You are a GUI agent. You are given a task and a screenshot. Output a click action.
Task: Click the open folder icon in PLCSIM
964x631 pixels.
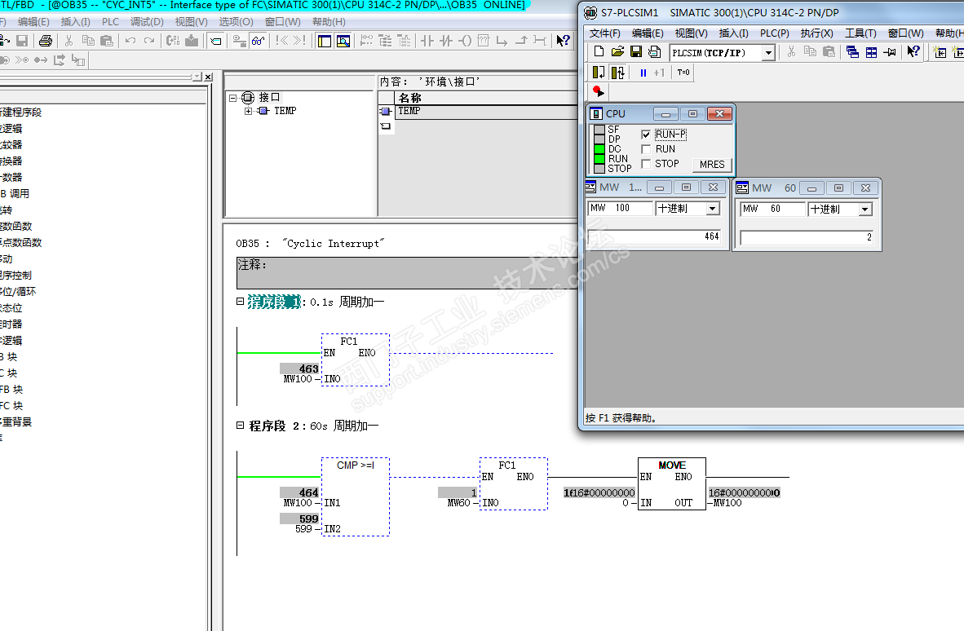coord(618,52)
